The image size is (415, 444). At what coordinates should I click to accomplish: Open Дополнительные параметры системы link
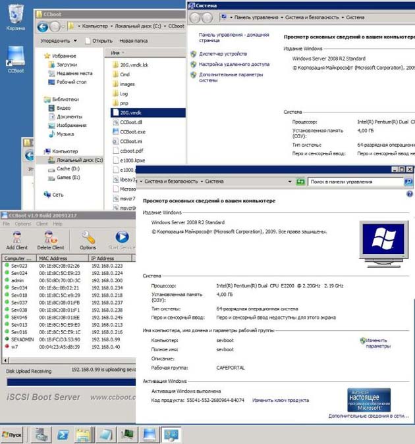231,78
